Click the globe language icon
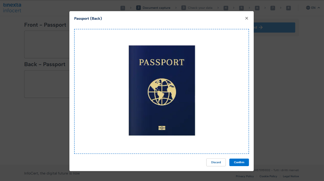Image resolution: width=324 pixels, height=181 pixels. [308, 8]
